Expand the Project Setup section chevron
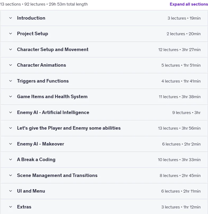The height and width of the screenshot is (214, 208). pyautogui.click(x=11, y=34)
